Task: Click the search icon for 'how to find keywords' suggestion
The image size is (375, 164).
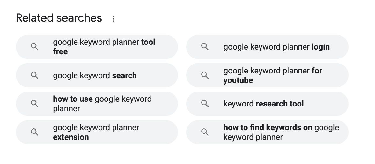Action: pyautogui.click(x=205, y=132)
